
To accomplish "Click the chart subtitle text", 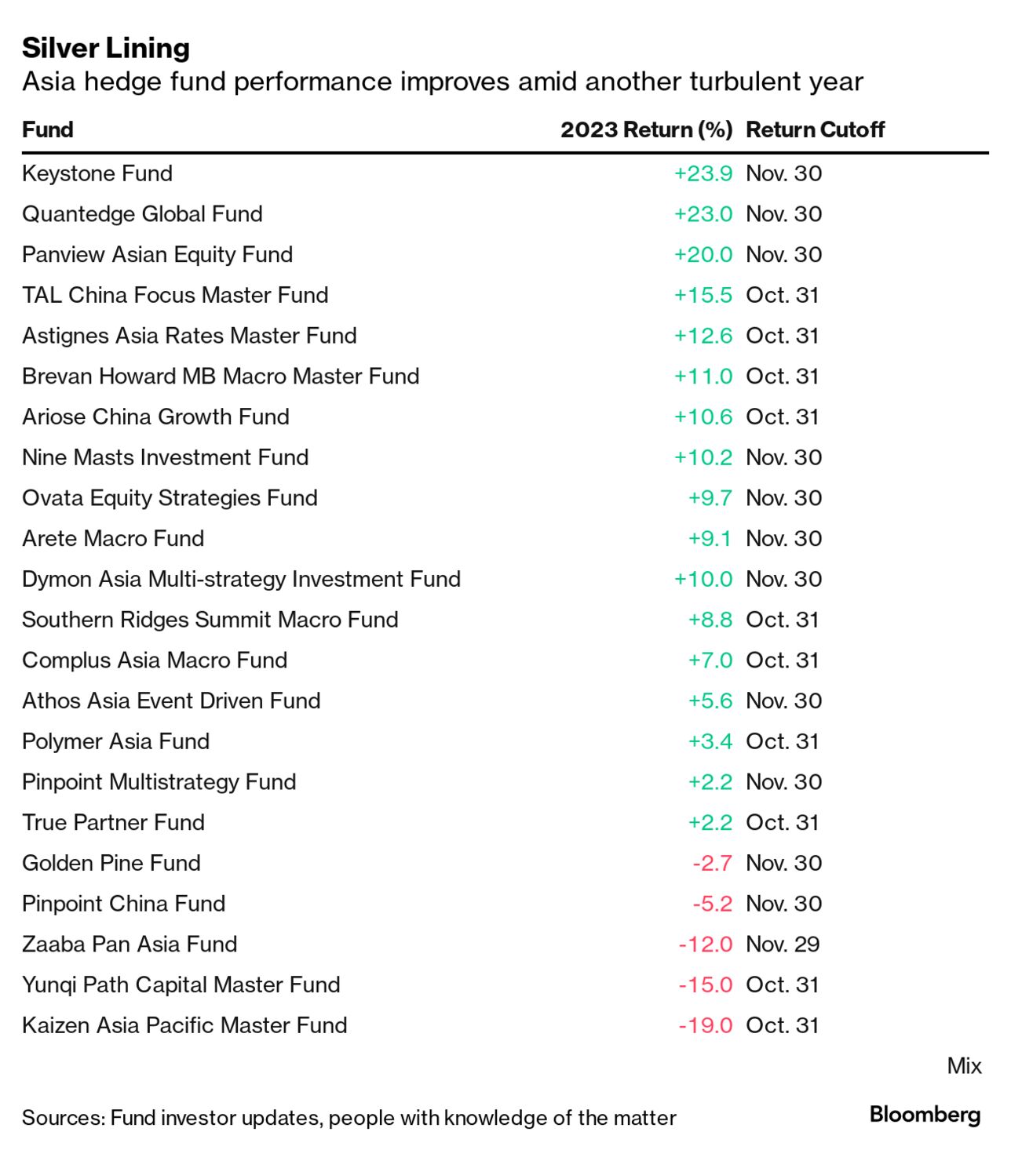I will 442,82.
